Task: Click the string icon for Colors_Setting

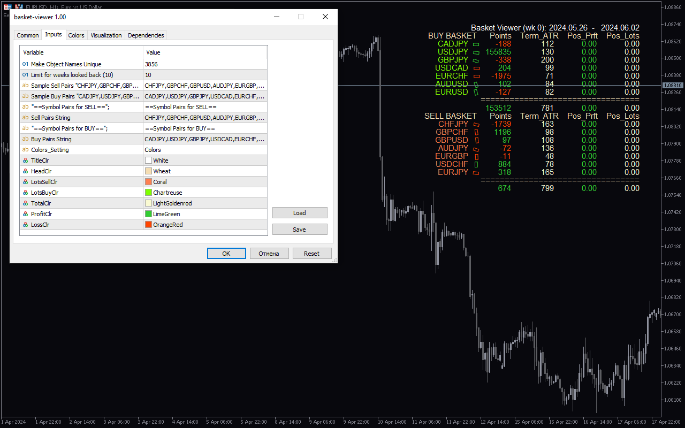Action: click(25, 150)
